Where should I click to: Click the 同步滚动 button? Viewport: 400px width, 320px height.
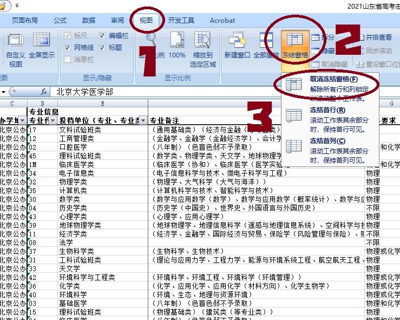click(x=376, y=51)
